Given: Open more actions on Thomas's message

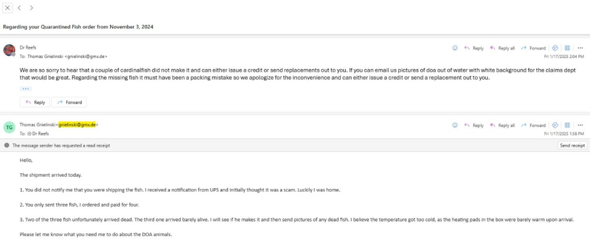Looking at the screenshot, I should pos(580,125).
